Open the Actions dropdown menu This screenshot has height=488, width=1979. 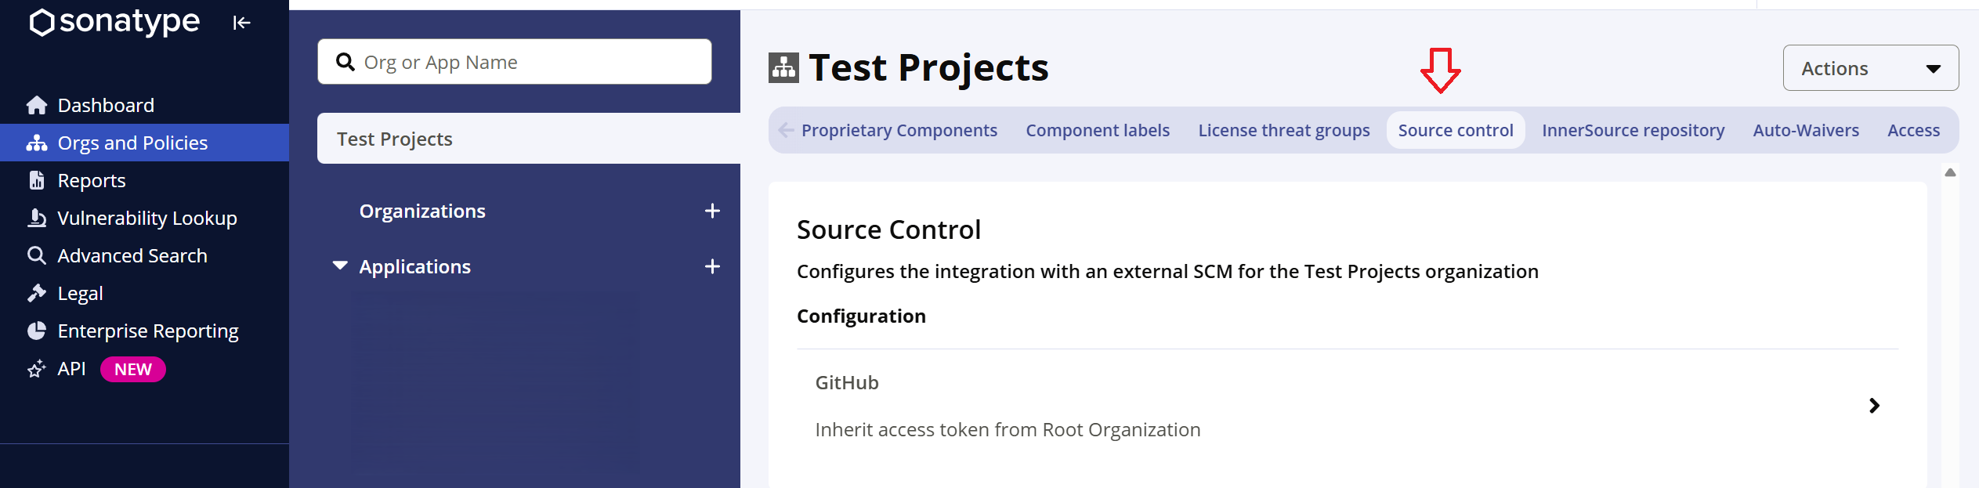[x=1871, y=68]
